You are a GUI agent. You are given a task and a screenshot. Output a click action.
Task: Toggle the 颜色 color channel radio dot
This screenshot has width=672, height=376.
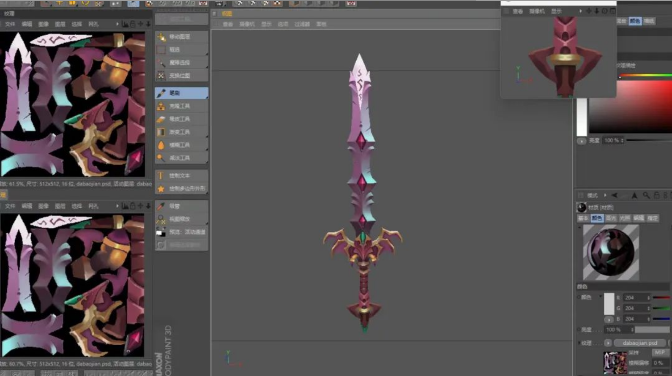[x=579, y=297]
